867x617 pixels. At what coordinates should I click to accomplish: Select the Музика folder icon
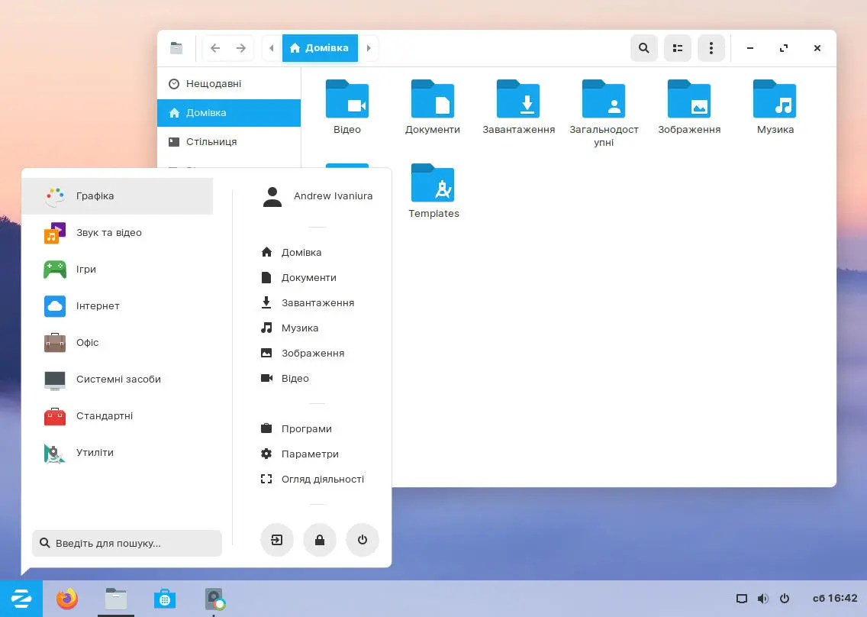tap(775, 99)
